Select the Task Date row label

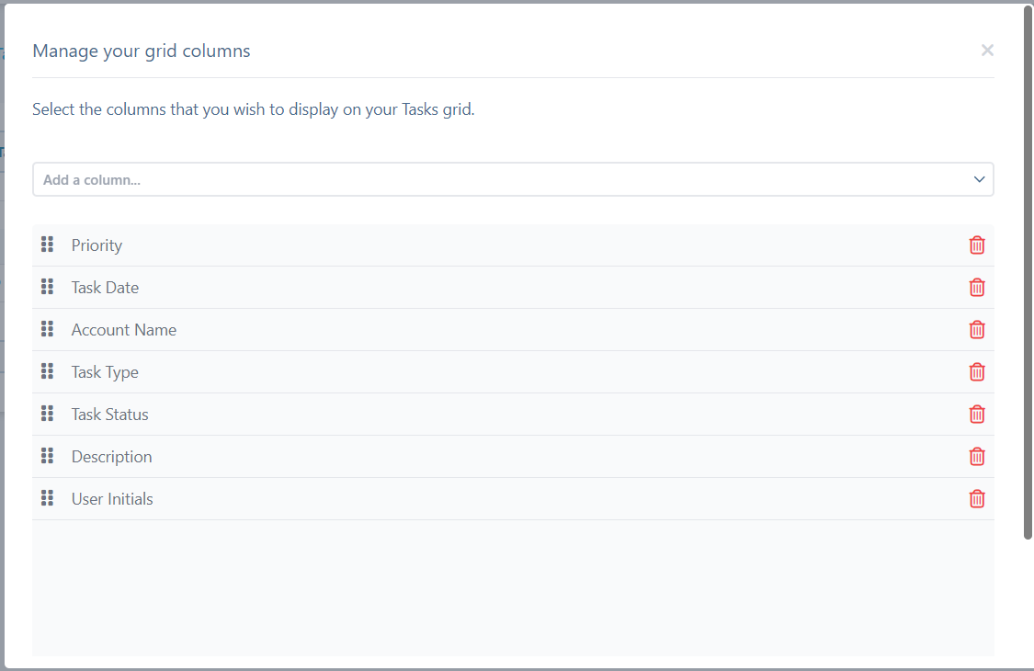pos(105,288)
